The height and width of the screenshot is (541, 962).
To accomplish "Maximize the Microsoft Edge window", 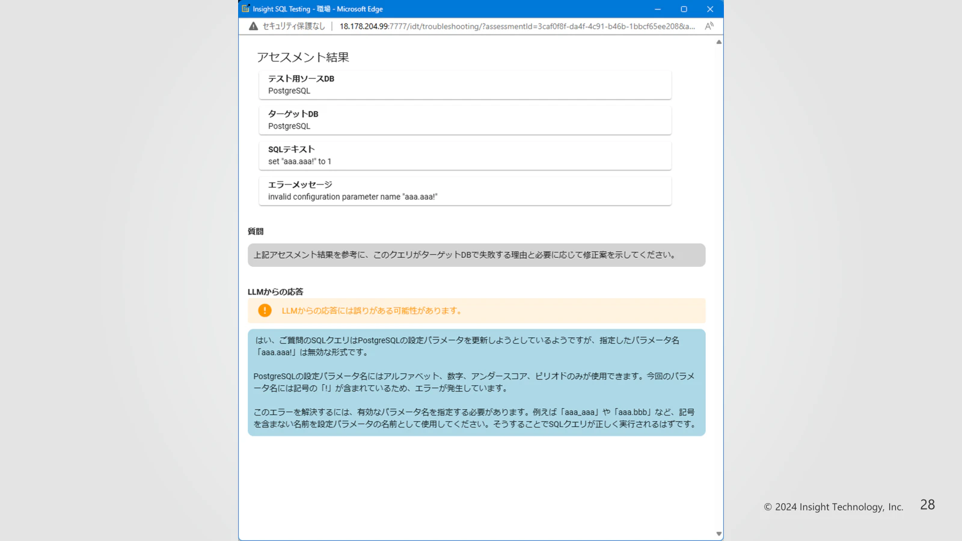I will coord(684,9).
